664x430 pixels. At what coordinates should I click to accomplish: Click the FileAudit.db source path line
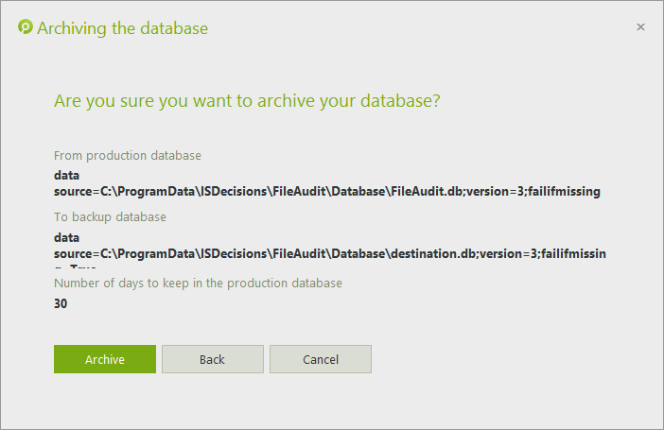pos(327,191)
